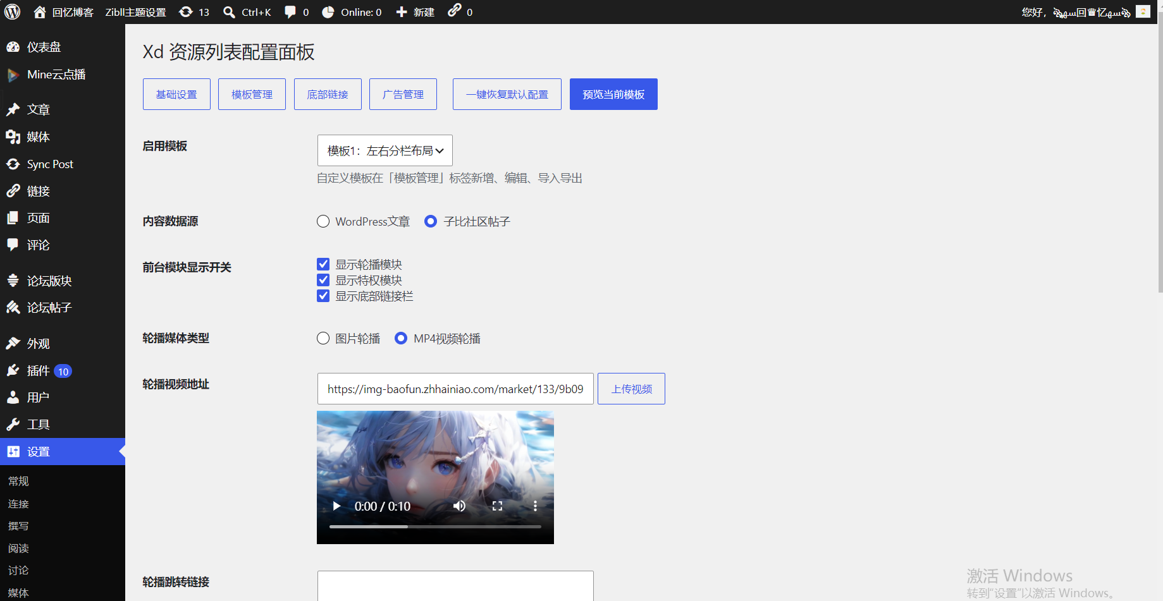
Task: Open 文章 pin icon in sidebar
Action: pyautogui.click(x=13, y=109)
